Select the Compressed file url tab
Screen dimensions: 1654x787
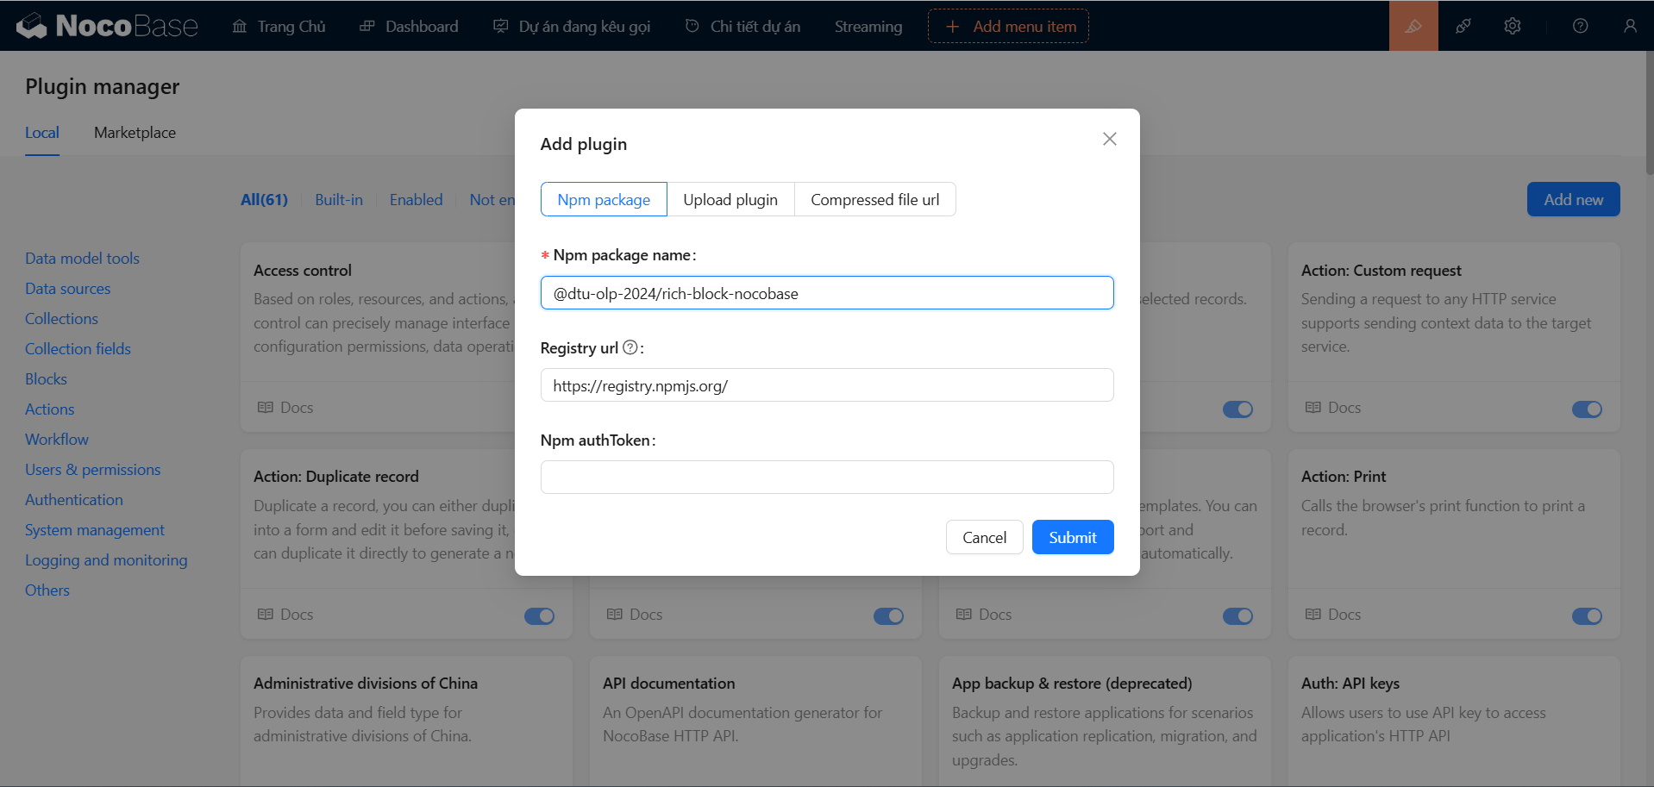tap(875, 199)
